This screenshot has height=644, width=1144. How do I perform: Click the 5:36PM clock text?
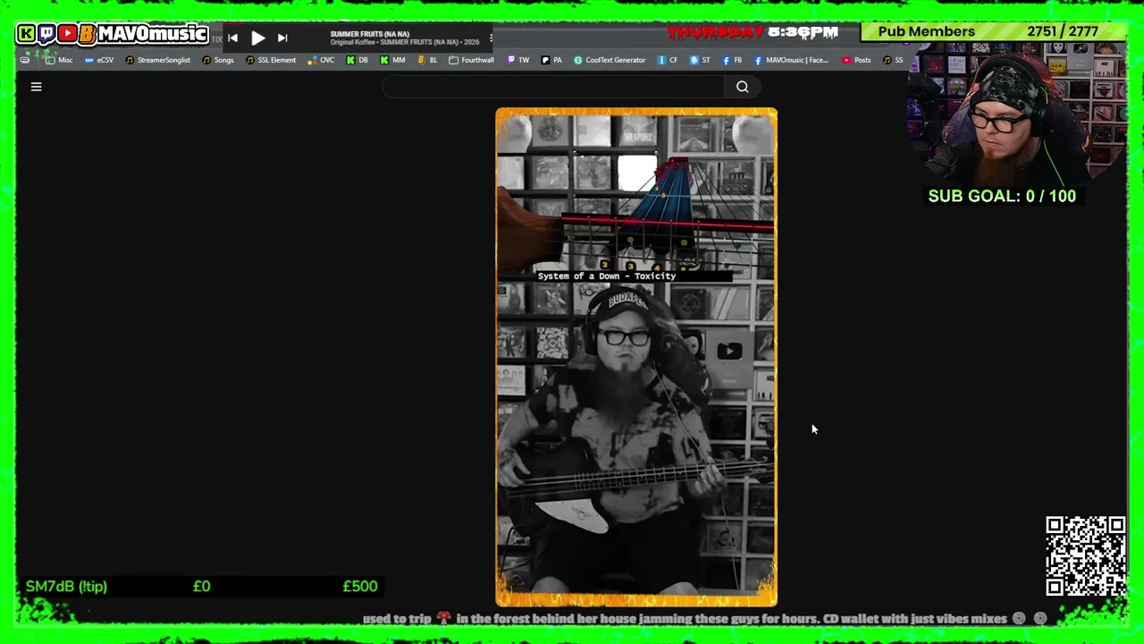803,32
